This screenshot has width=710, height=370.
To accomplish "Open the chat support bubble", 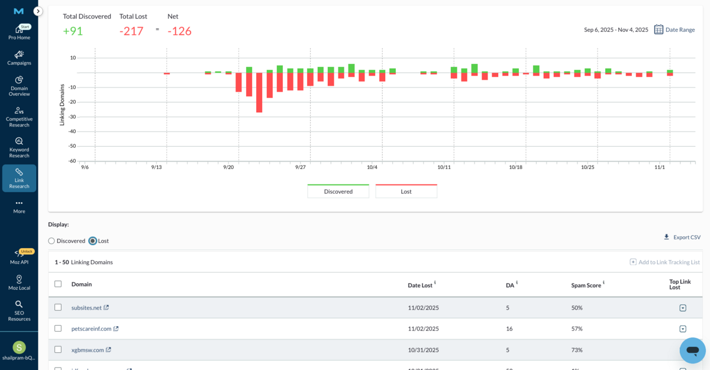I will tap(692, 350).
